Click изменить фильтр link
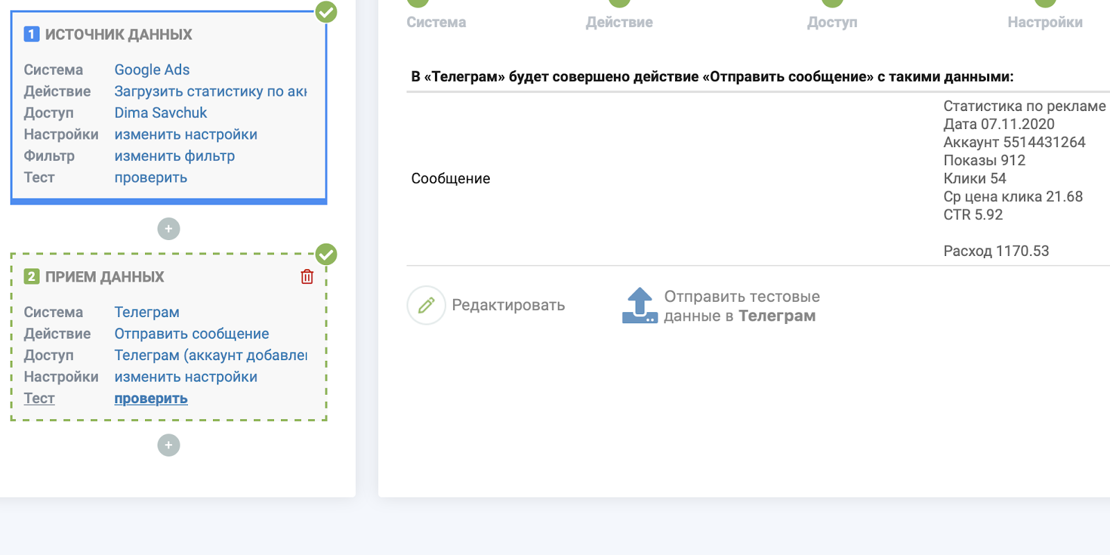Viewport: 1110px width, 555px height. (x=175, y=156)
